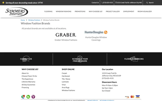Image resolution: width=162 pixels, height=101 pixels.
Task: Open the Why Choose Us? nav menu
Action: click(96, 11)
